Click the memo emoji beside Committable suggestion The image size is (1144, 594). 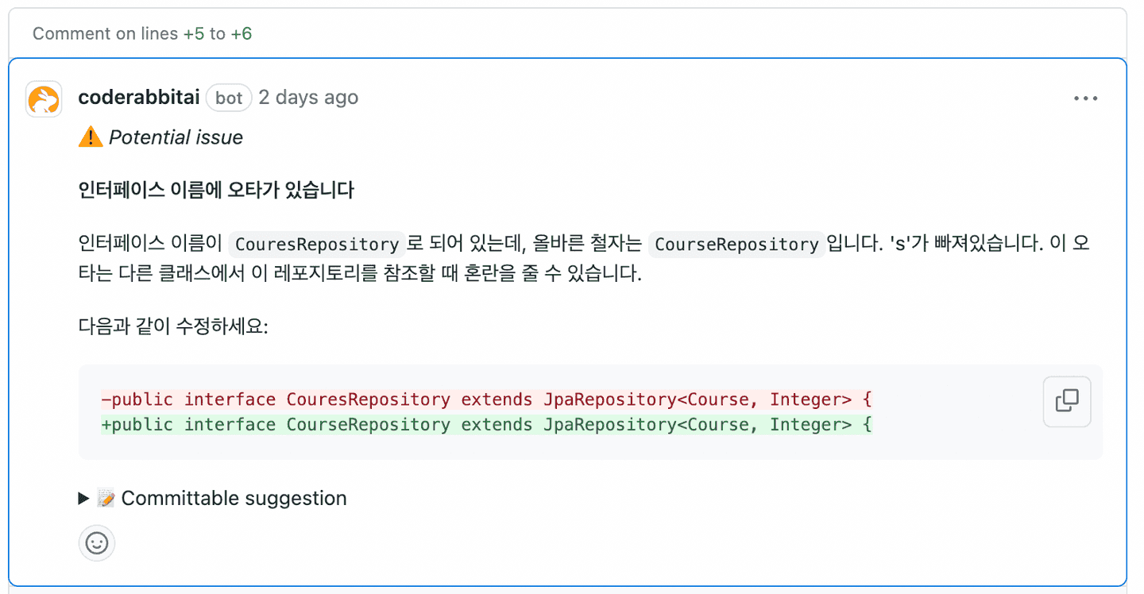click(106, 499)
